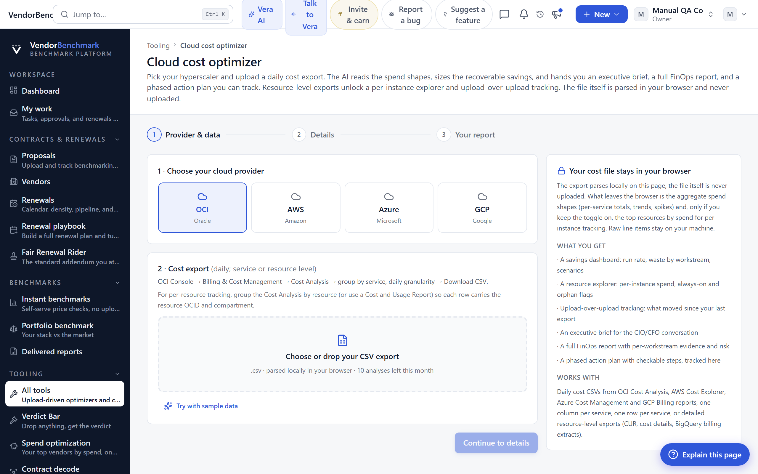Viewport: 758px width, 474px height.
Task: Click the CSV export drop zone
Action: (x=342, y=354)
